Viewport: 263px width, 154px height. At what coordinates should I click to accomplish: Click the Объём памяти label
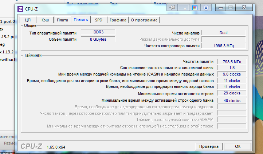point(63,40)
